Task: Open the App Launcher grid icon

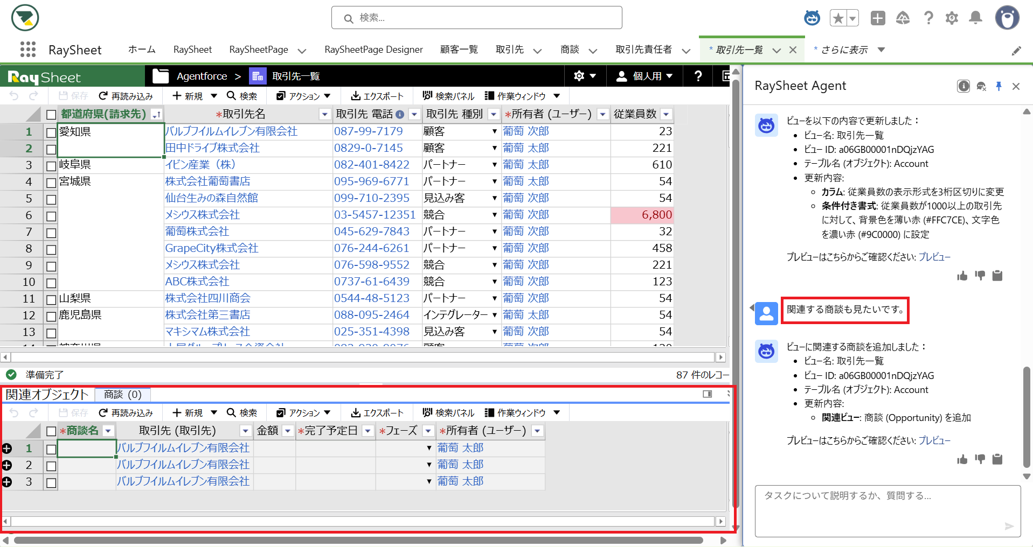Action: (27, 50)
